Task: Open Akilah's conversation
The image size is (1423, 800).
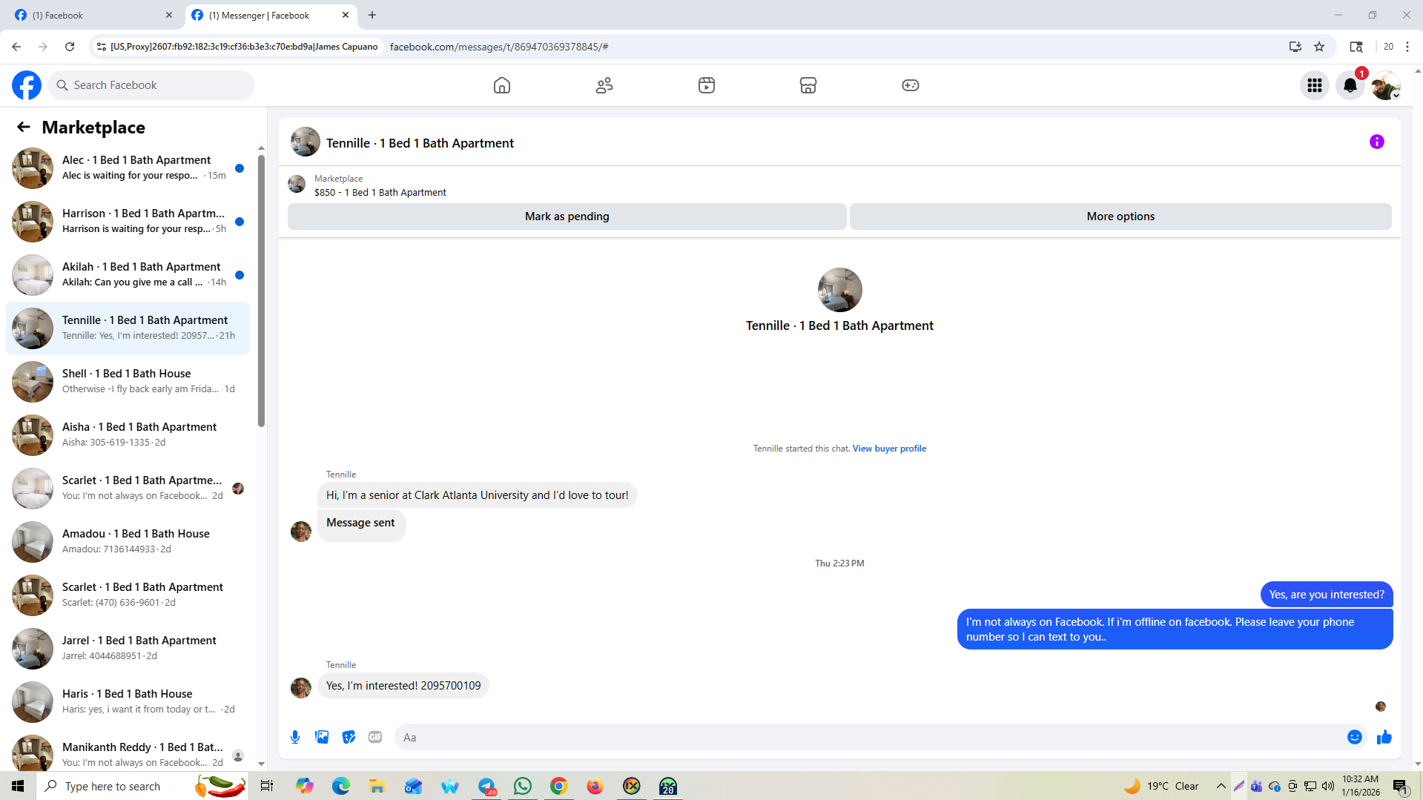Action: click(128, 275)
